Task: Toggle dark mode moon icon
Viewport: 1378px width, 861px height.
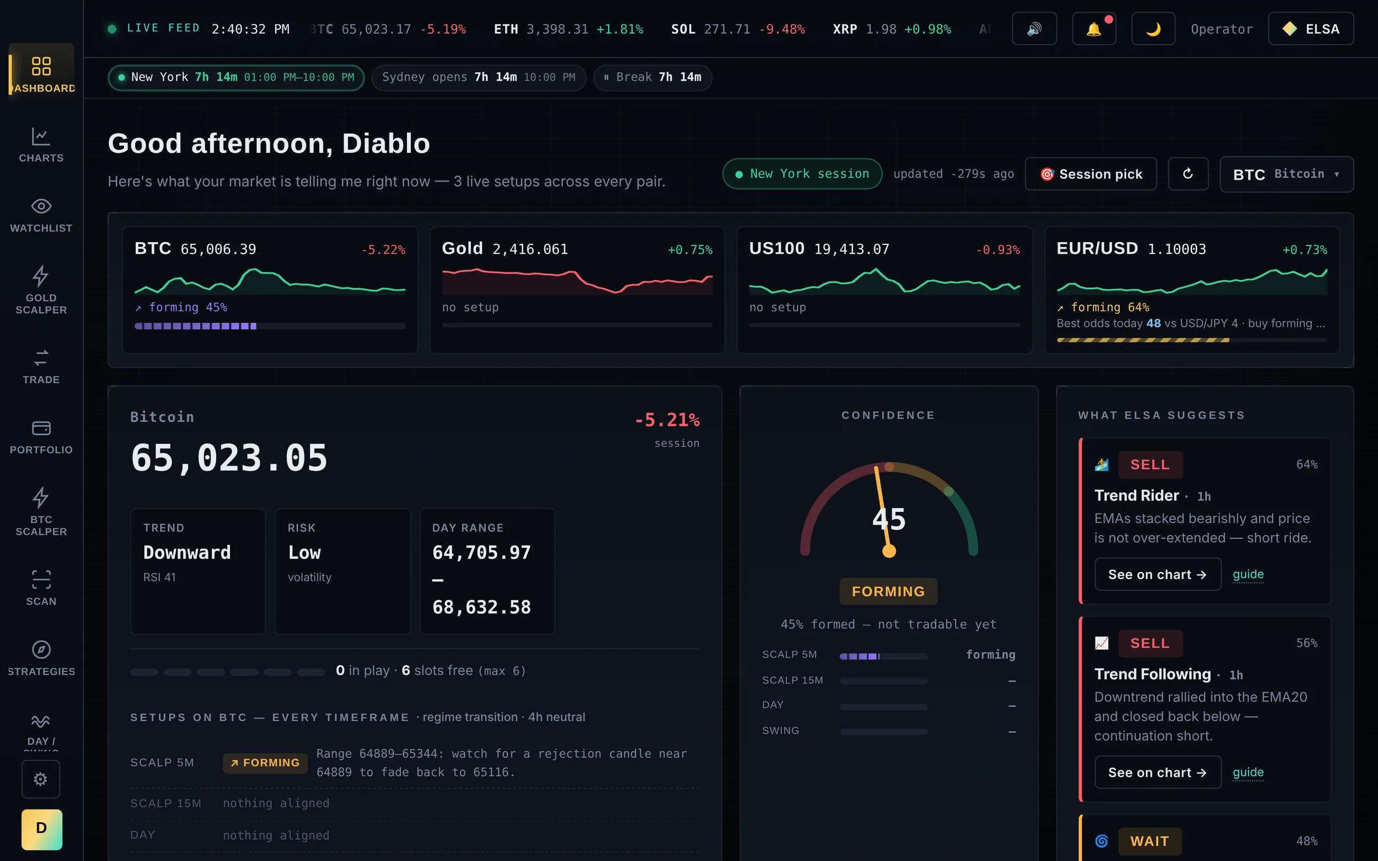Action: [1153, 29]
